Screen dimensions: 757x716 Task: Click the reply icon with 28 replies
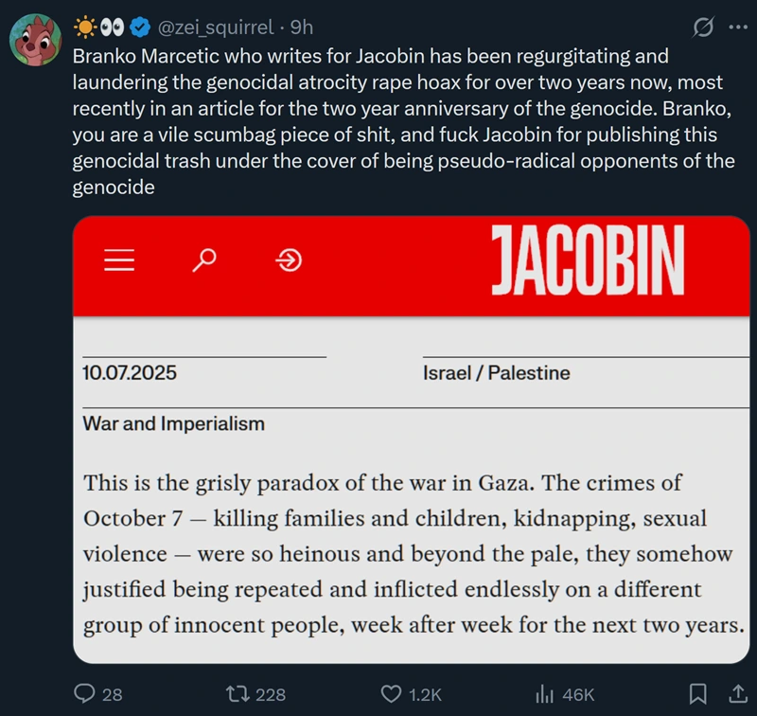[x=84, y=694]
